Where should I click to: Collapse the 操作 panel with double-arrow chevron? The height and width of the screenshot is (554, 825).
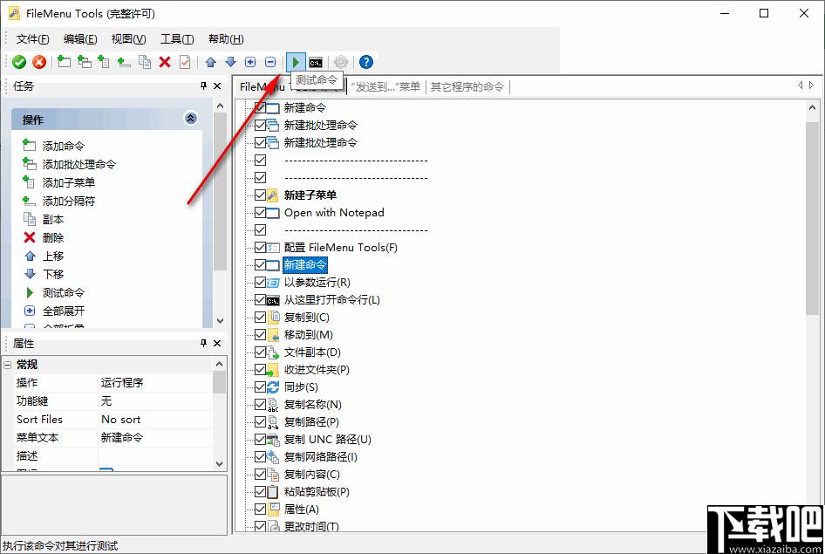pos(190,118)
